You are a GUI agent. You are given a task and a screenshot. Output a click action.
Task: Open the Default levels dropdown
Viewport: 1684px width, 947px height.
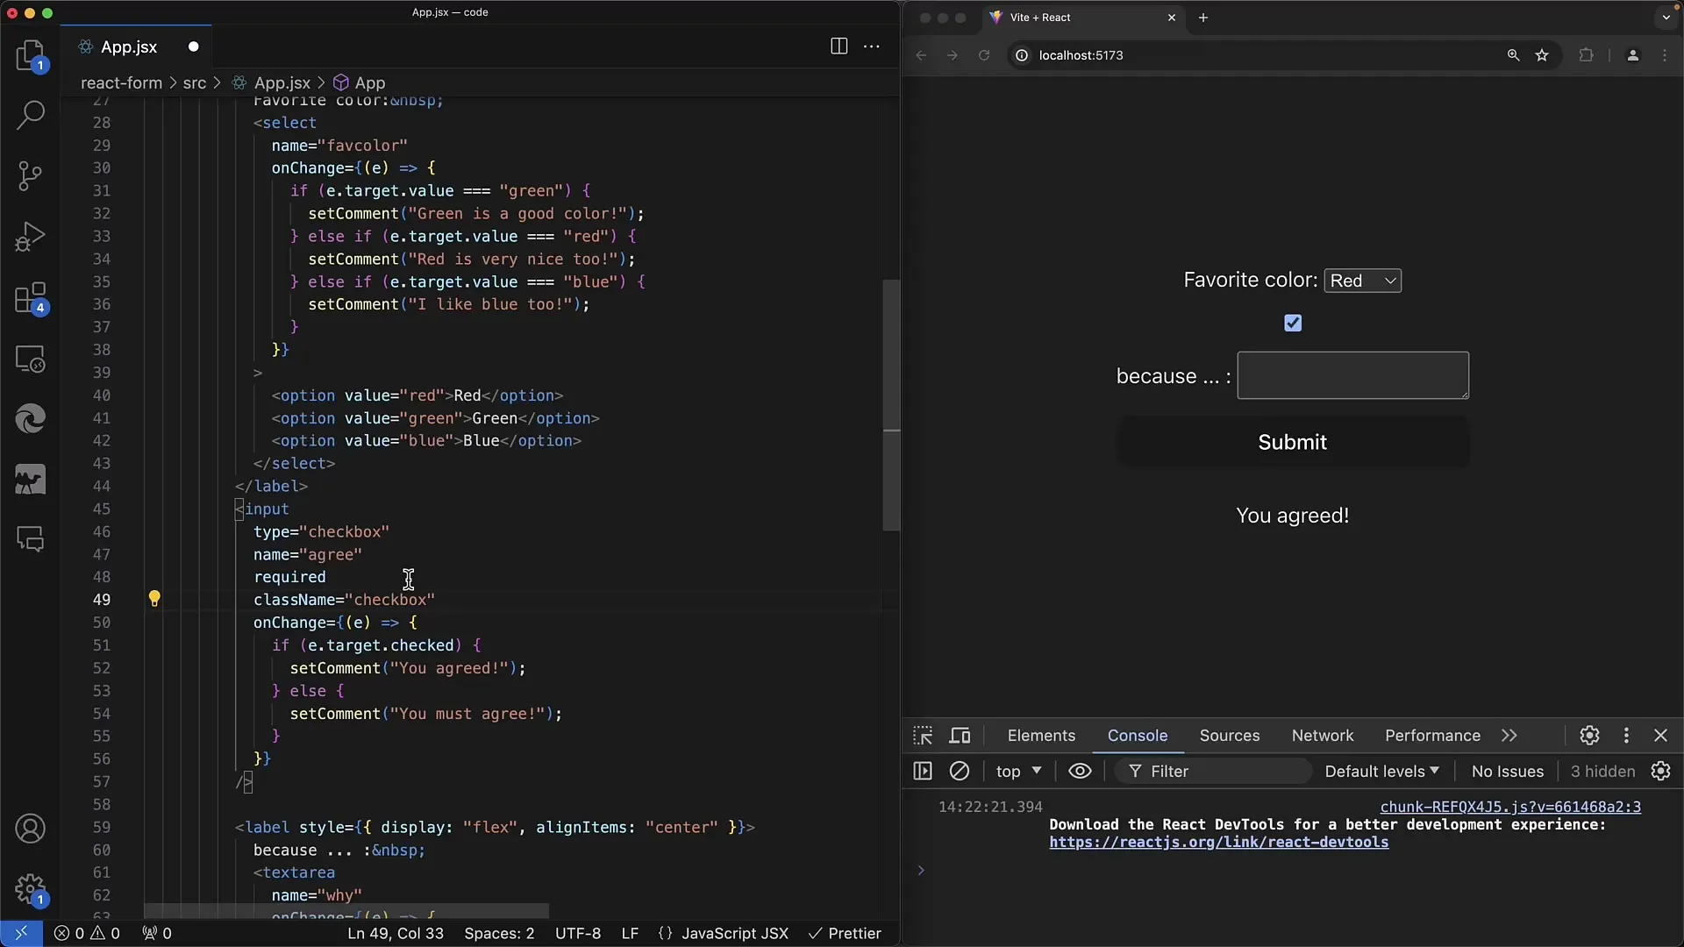(1381, 771)
